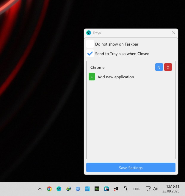The width and height of the screenshot is (185, 196).
Task: Select the Chrome entry in the application list
Action: click(x=98, y=68)
